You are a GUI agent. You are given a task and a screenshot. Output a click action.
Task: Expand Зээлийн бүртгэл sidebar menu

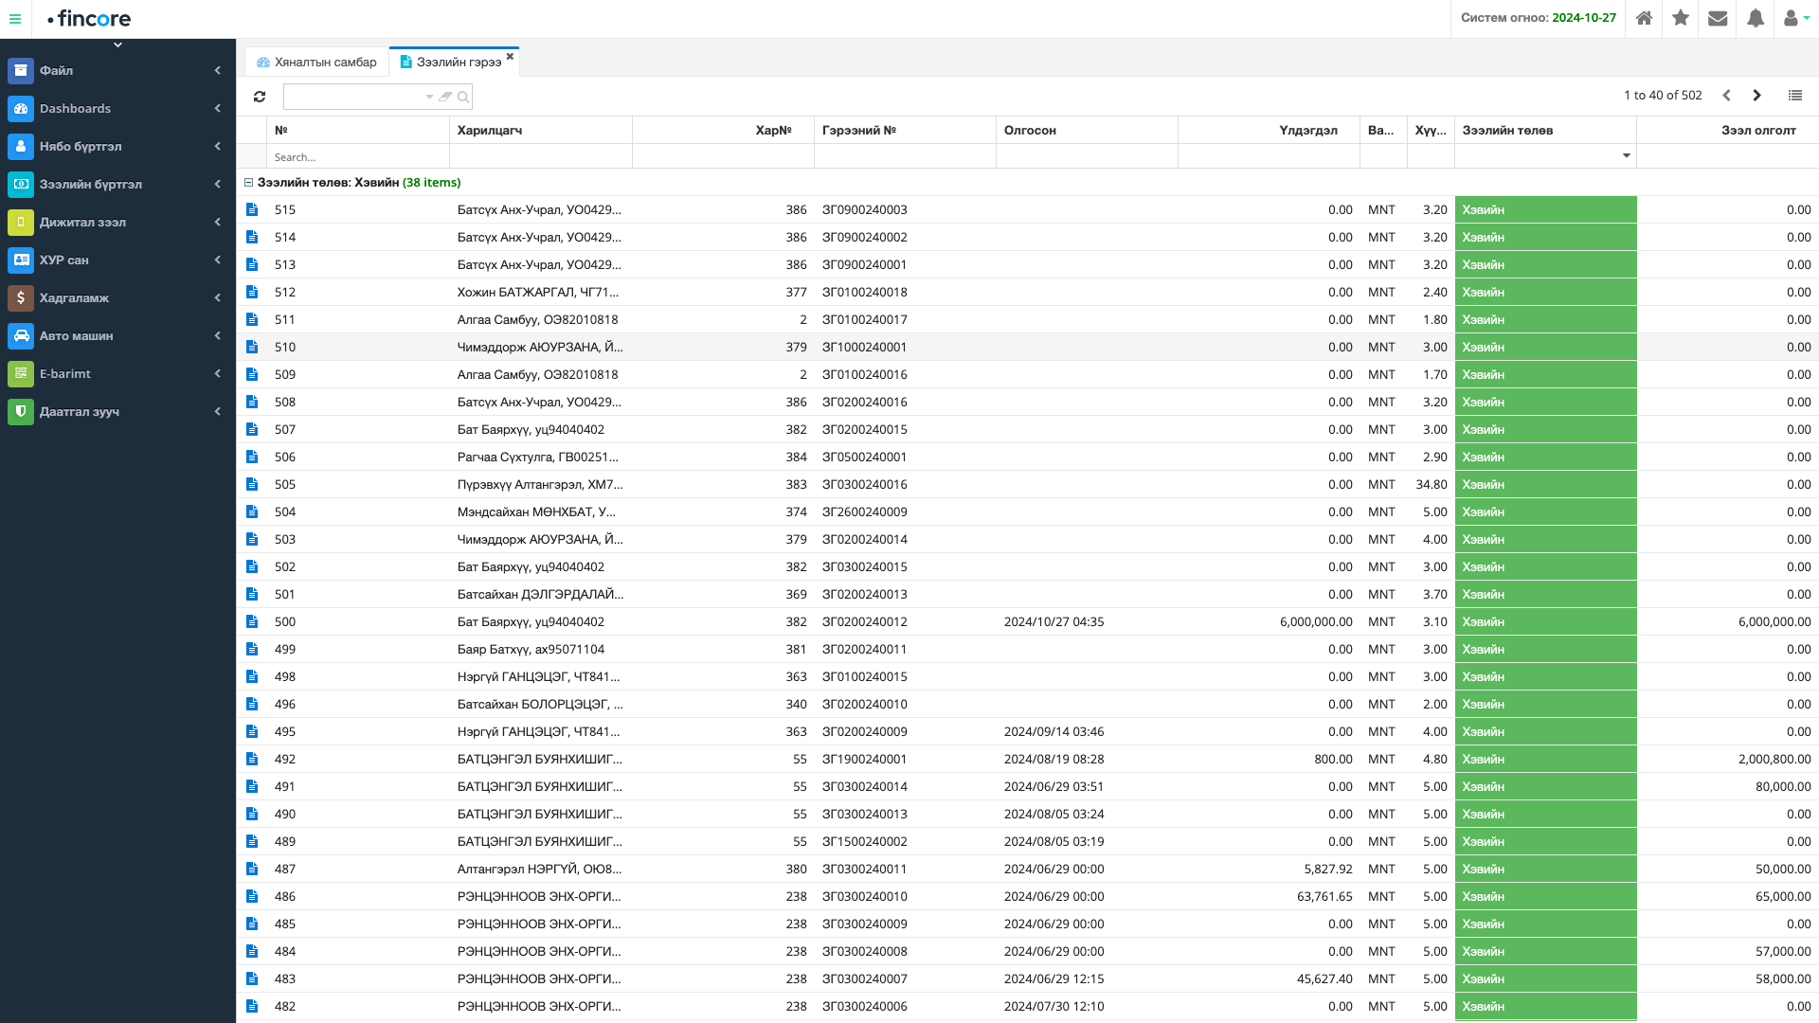coord(117,184)
